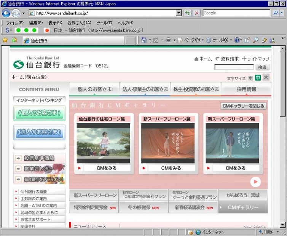Viewport: 287px width, 236px height.
Task: Click the RSS feeds toolbar icon
Action: pos(156,40)
